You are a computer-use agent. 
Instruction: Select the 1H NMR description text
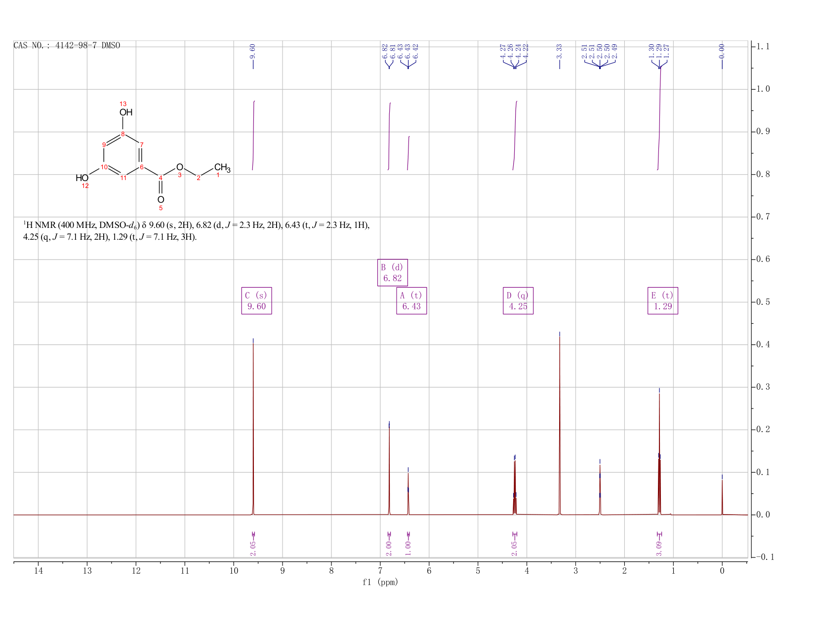pyautogui.click(x=197, y=231)
